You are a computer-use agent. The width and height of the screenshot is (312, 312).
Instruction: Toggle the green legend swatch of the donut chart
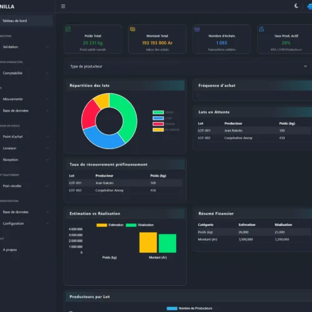click(158, 112)
